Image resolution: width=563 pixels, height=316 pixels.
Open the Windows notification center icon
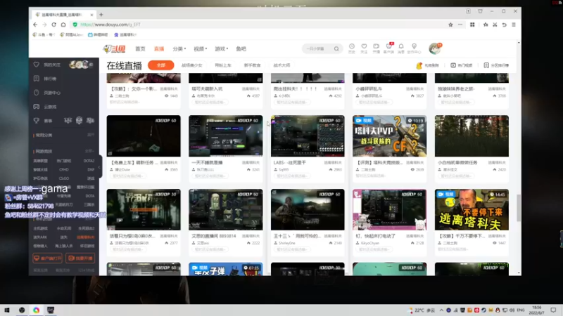553,310
